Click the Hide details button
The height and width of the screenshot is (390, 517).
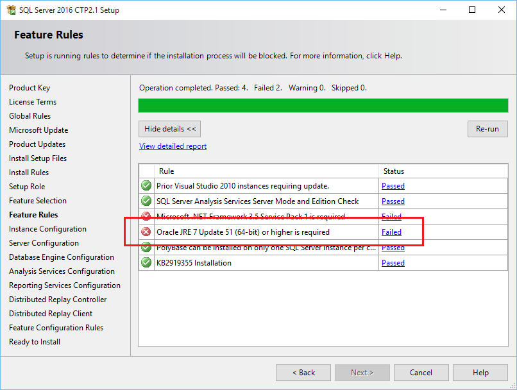169,129
